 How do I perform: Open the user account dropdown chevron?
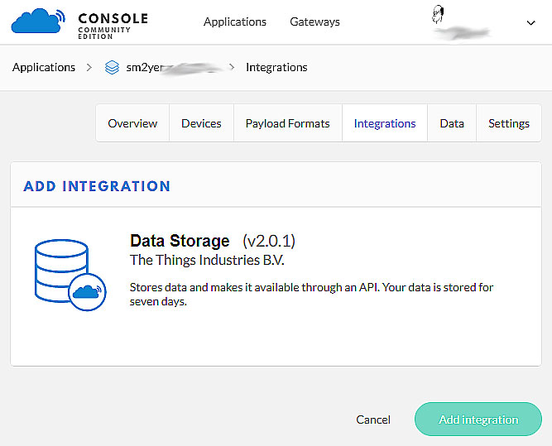click(530, 23)
